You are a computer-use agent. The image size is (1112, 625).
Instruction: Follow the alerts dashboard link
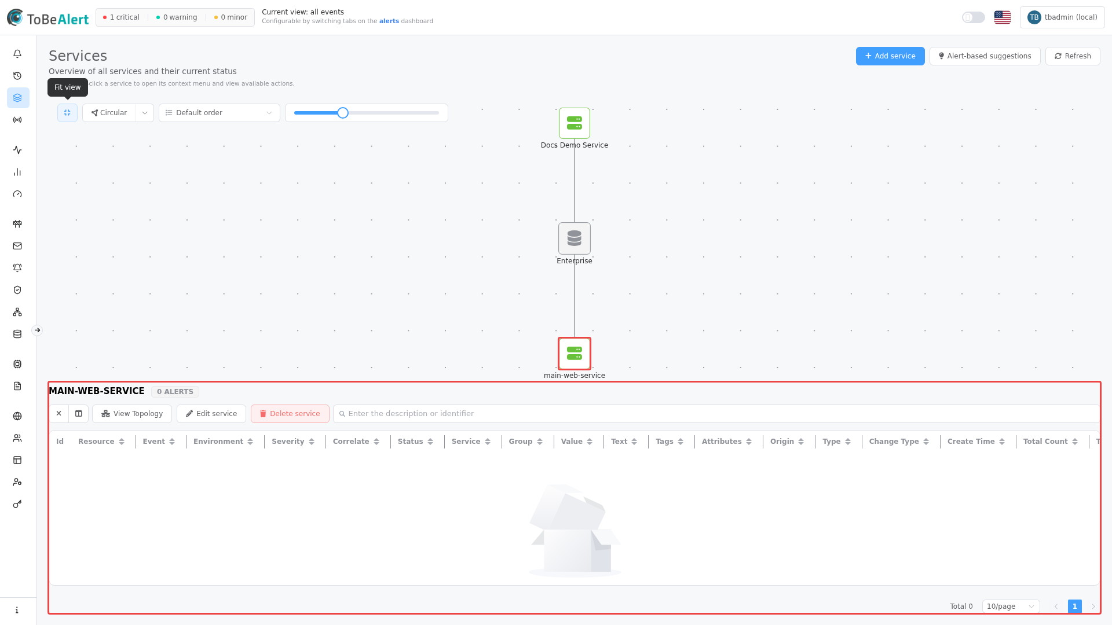tap(389, 21)
